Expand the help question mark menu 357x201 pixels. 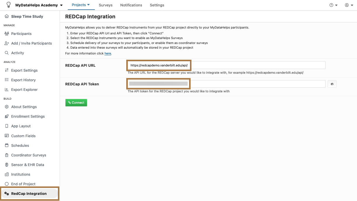(x=333, y=5)
